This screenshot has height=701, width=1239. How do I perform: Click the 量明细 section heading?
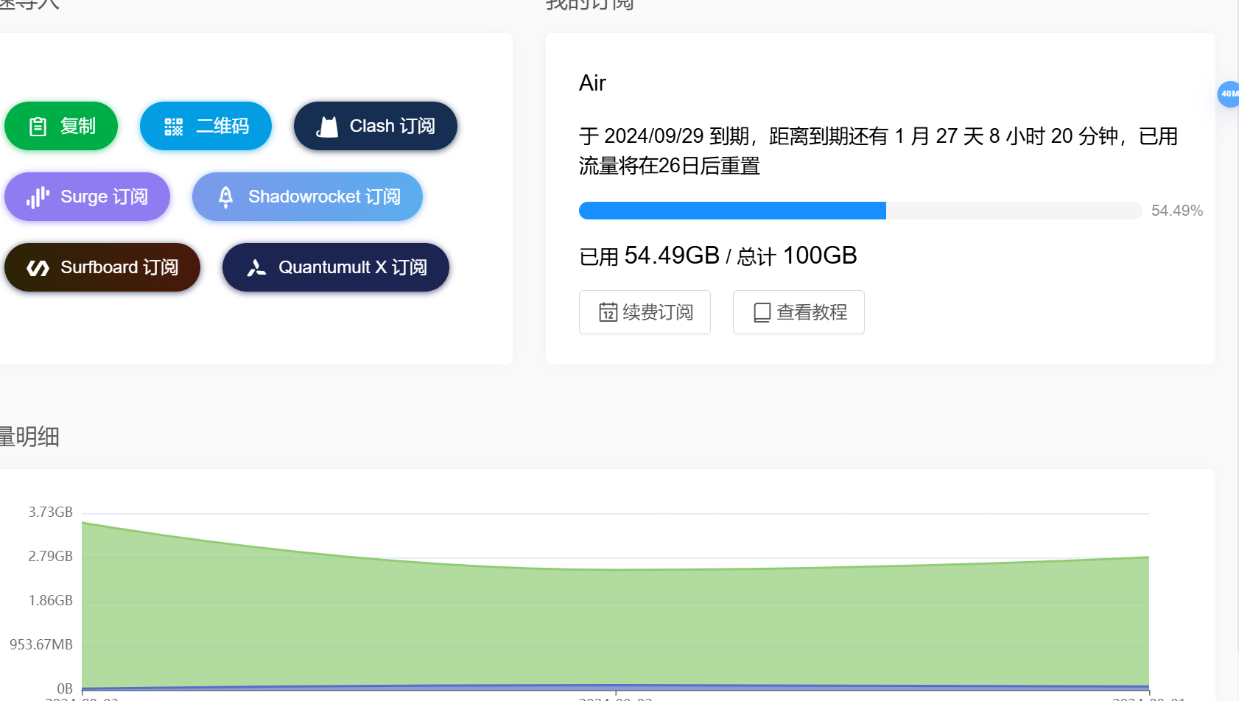tap(29, 437)
